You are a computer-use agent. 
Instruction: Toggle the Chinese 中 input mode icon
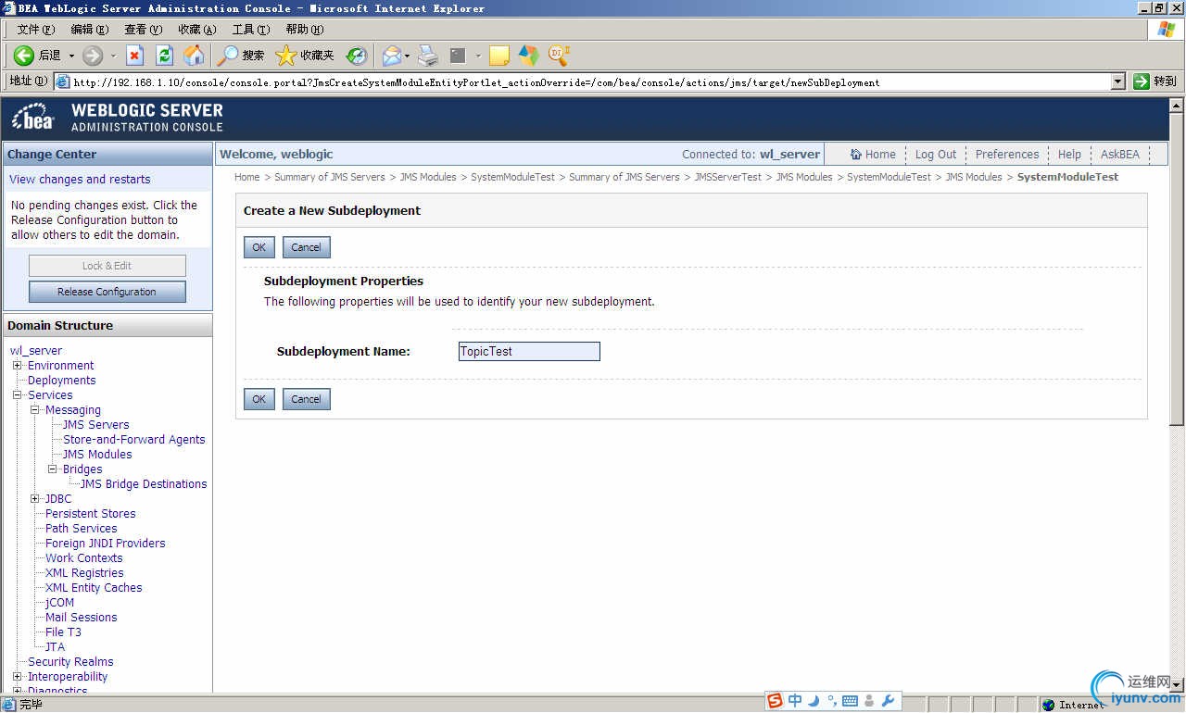tap(795, 701)
